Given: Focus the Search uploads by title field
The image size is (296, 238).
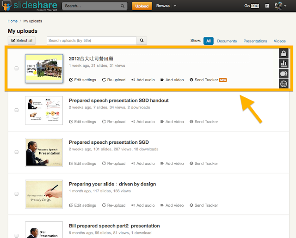Looking at the screenshot, I should tap(92, 41).
